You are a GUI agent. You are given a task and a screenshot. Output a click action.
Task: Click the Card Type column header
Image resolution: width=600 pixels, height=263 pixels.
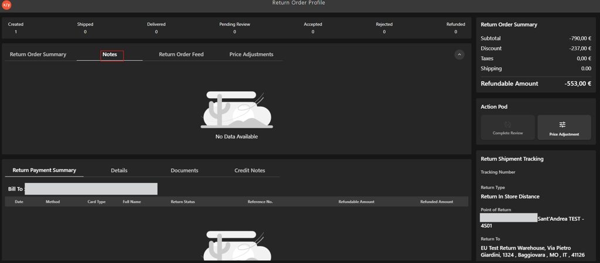(97, 202)
